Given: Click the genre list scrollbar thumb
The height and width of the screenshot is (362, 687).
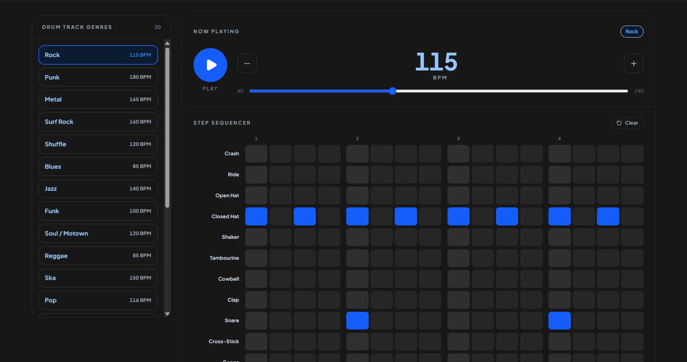Looking at the screenshot, I should (x=167, y=128).
